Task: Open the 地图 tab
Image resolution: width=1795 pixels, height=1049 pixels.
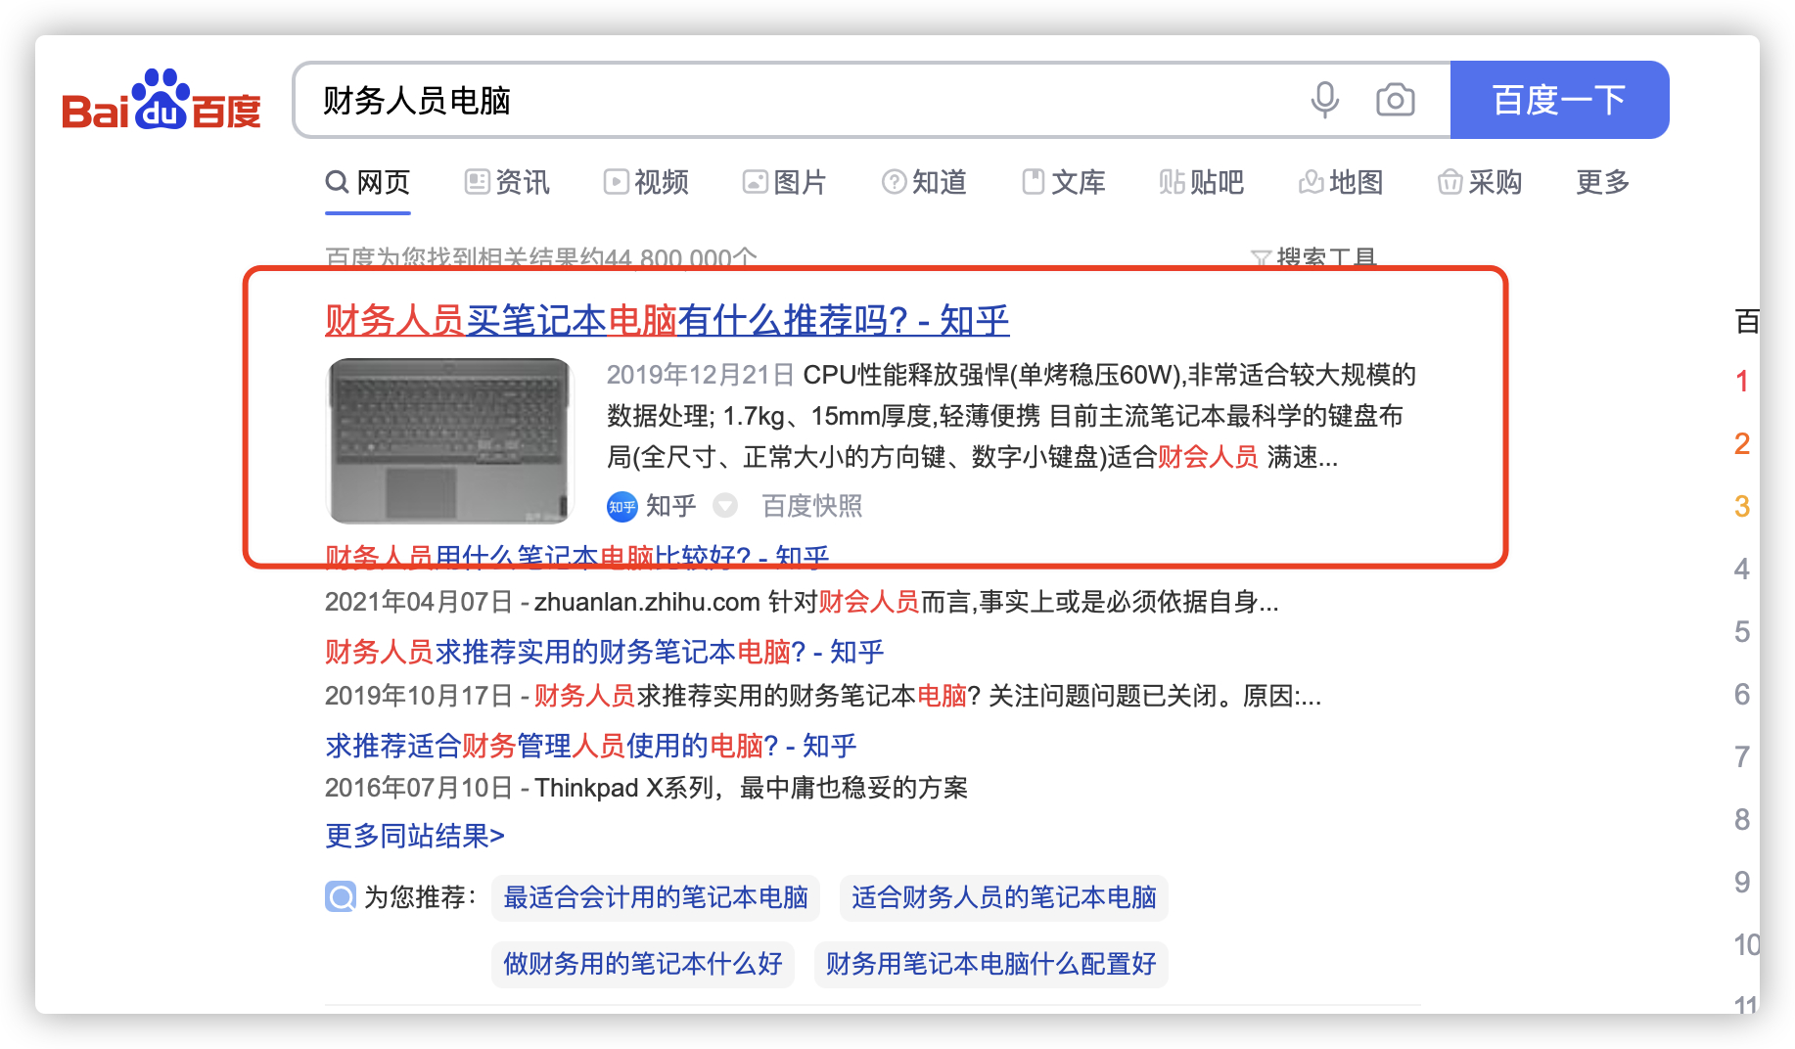Action: (x=1341, y=182)
